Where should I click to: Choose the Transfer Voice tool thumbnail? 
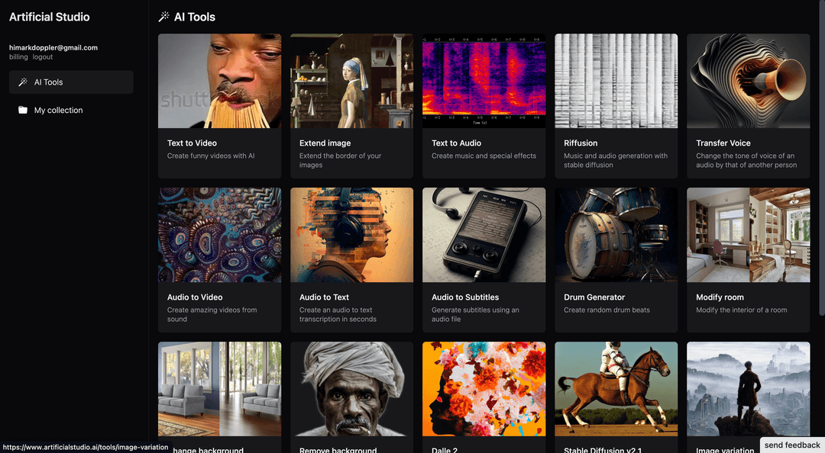748,81
